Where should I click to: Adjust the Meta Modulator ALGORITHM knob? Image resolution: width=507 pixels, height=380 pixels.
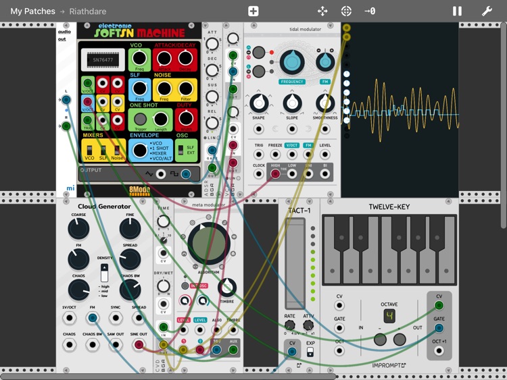coord(209,243)
